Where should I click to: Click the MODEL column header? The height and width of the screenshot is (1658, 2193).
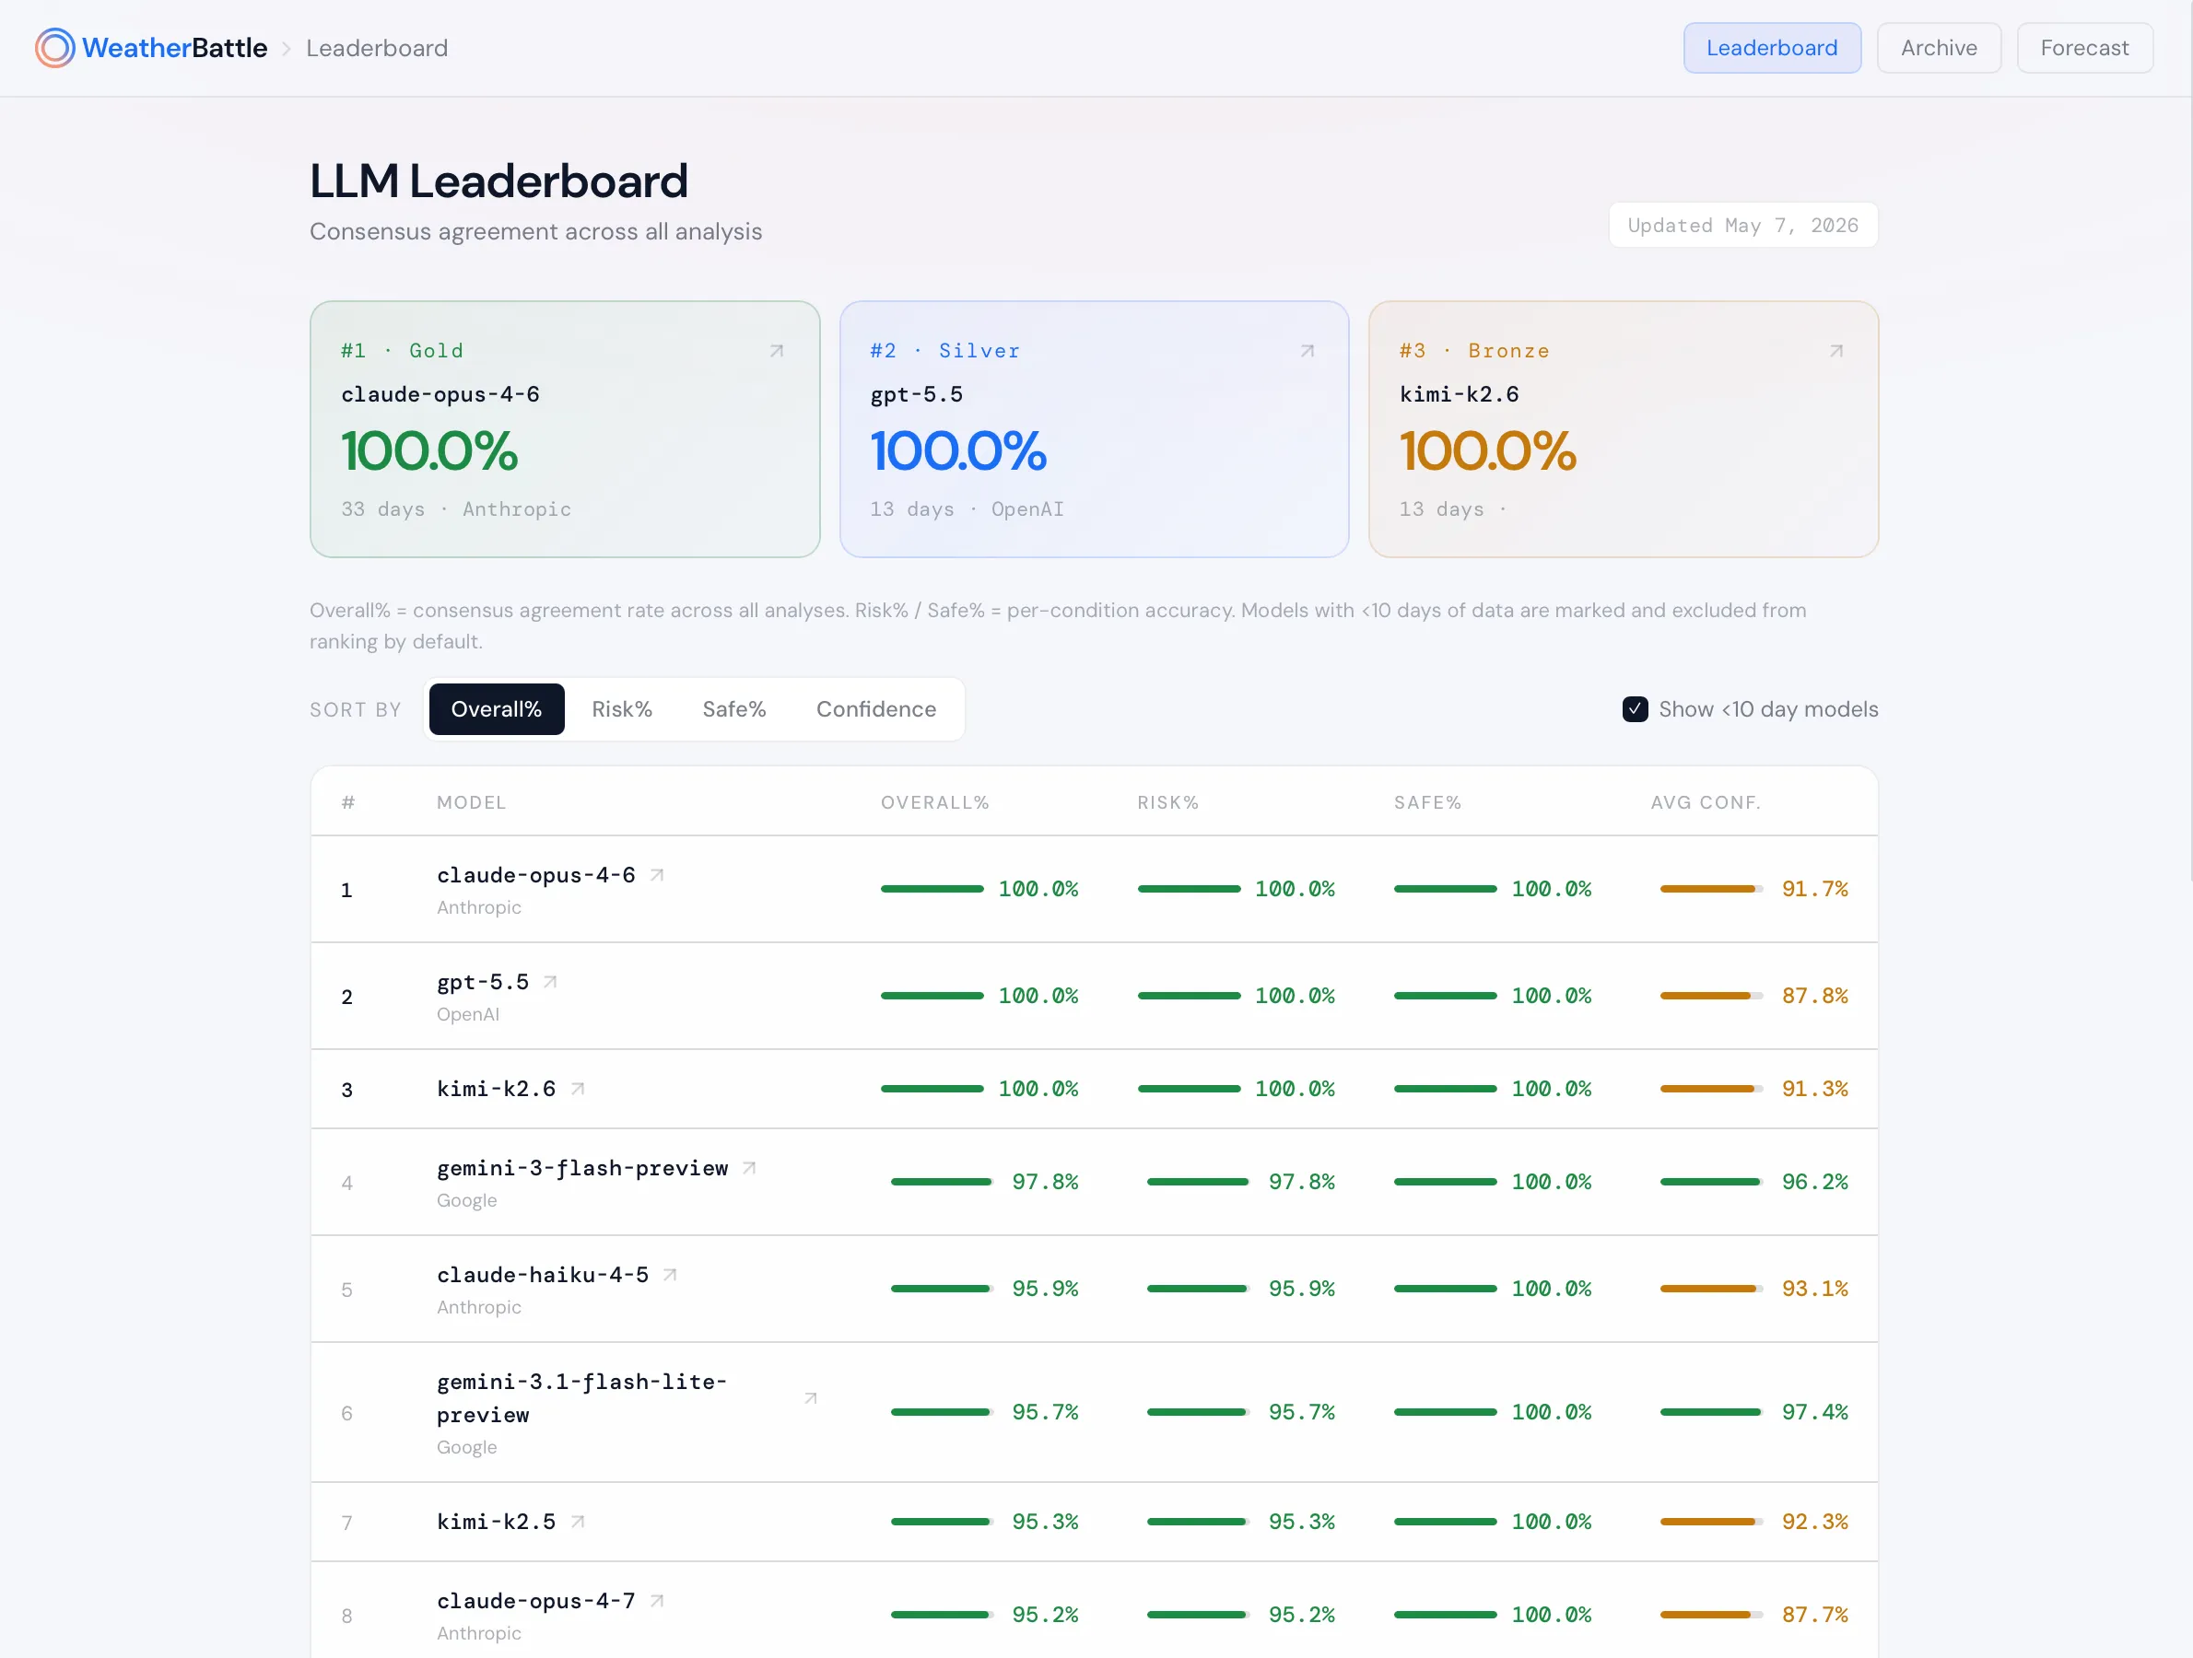[472, 801]
